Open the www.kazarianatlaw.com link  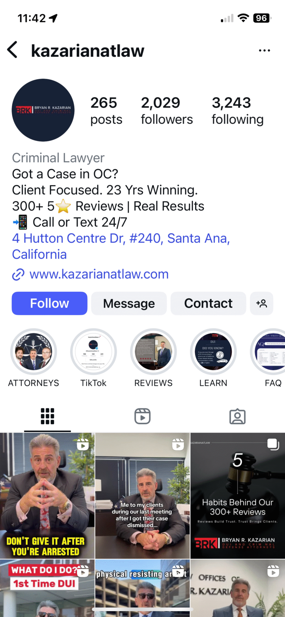tap(99, 274)
